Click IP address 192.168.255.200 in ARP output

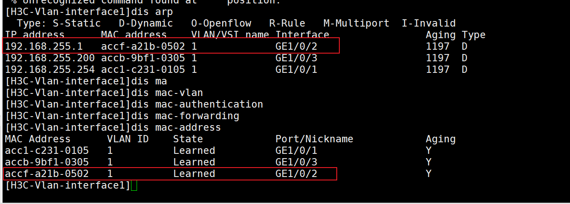pyautogui.click(x=50, y=58)
